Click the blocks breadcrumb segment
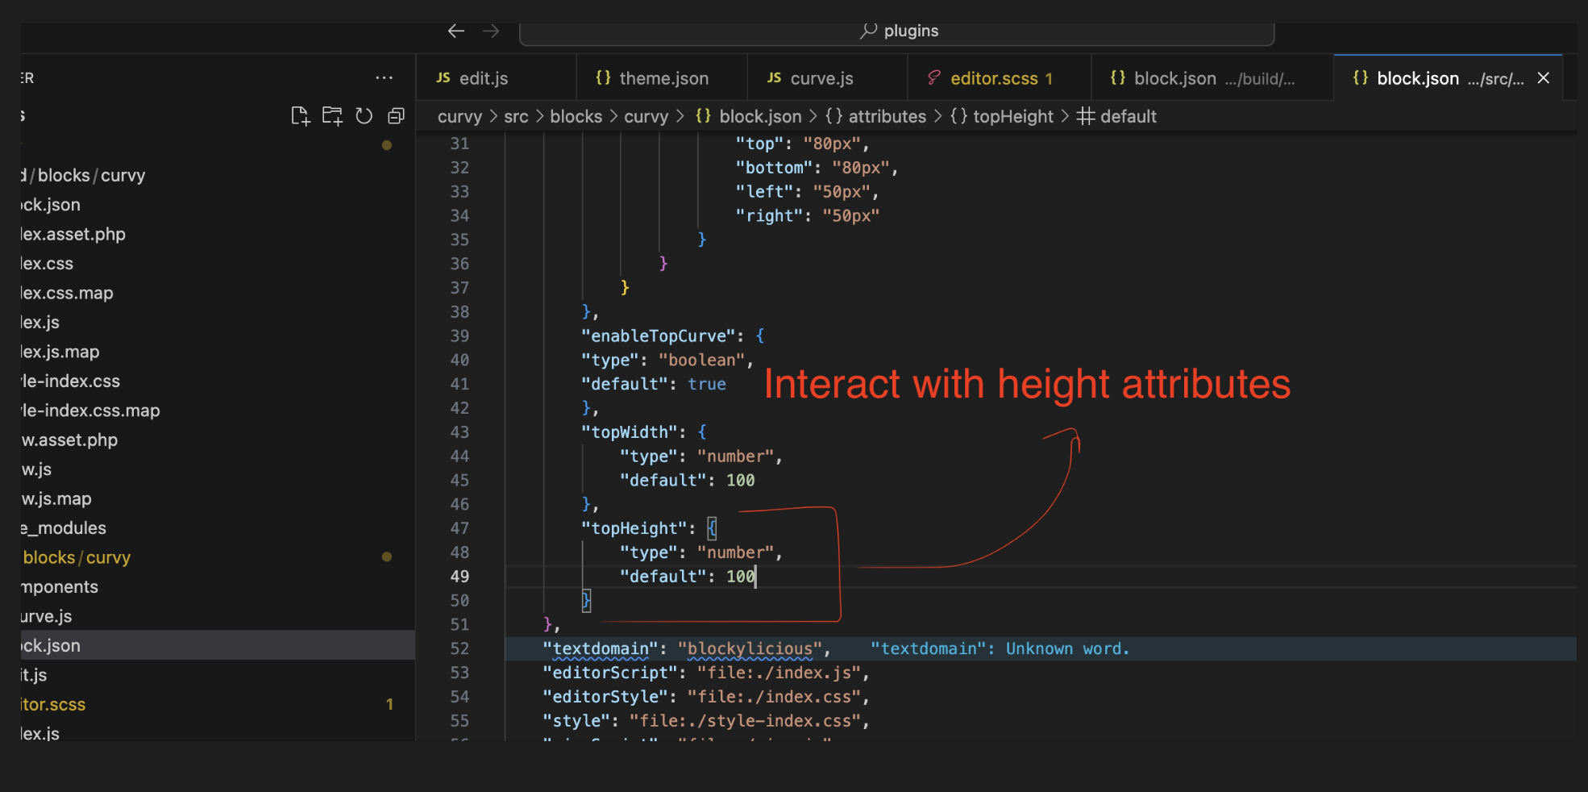1588x792 pixels. click(x=576, y=116)
